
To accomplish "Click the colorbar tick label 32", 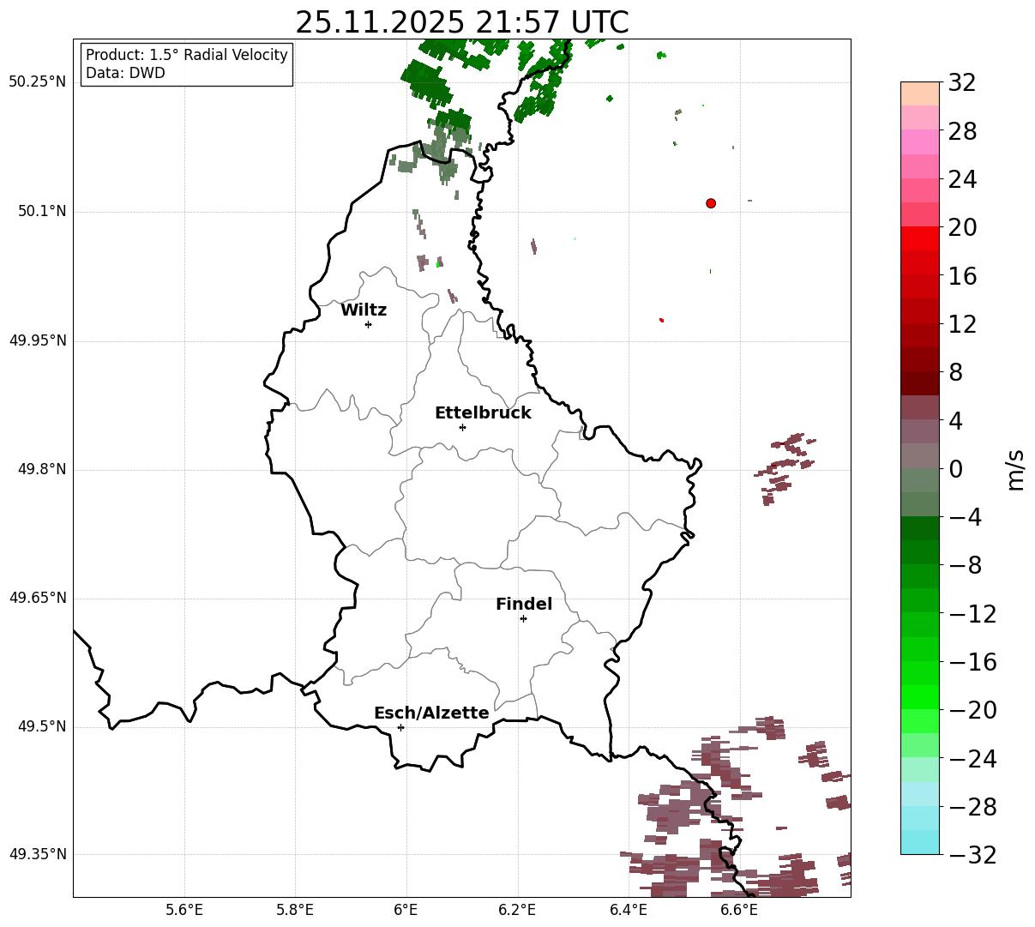I will [x=962, y=83].
